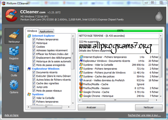
Task: Open the Outils toolbox section
Action: (x=14, y=70)
